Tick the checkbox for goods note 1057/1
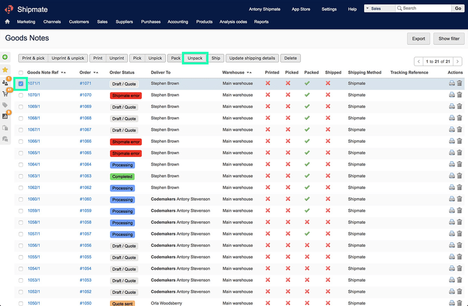This screenshot has height=306, width=468. pos(21,234)
